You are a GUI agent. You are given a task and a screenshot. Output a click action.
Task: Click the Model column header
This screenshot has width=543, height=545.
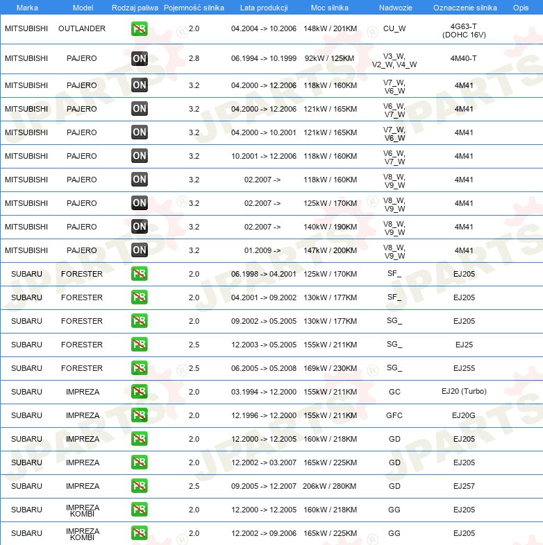(x=83, y=8)
